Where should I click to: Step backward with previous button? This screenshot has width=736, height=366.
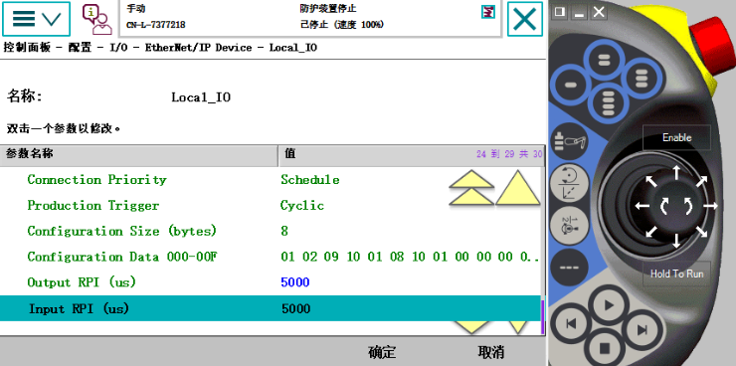[x=571, y=324]
